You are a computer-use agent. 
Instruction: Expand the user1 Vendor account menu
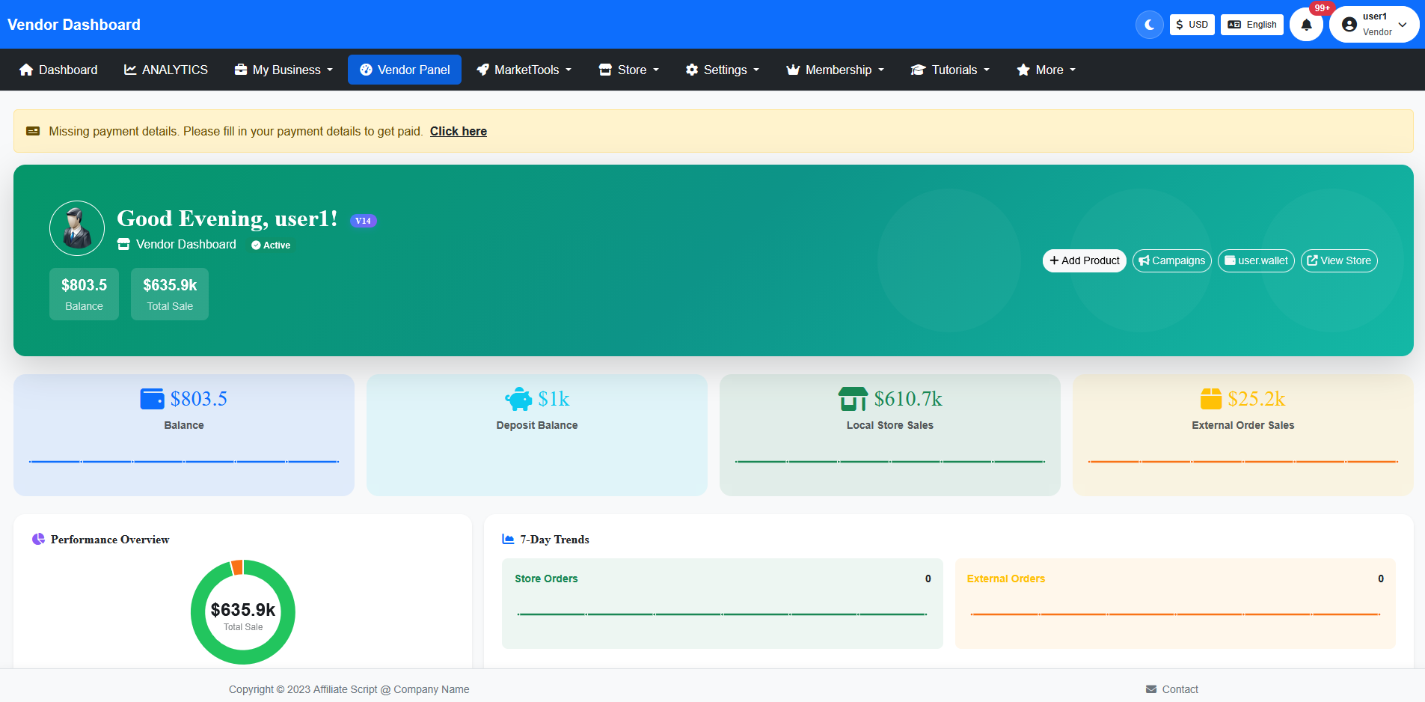[x=1374, y=25]
